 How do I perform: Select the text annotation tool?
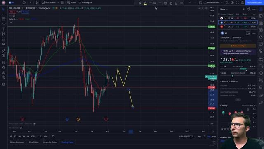point(3,29)
